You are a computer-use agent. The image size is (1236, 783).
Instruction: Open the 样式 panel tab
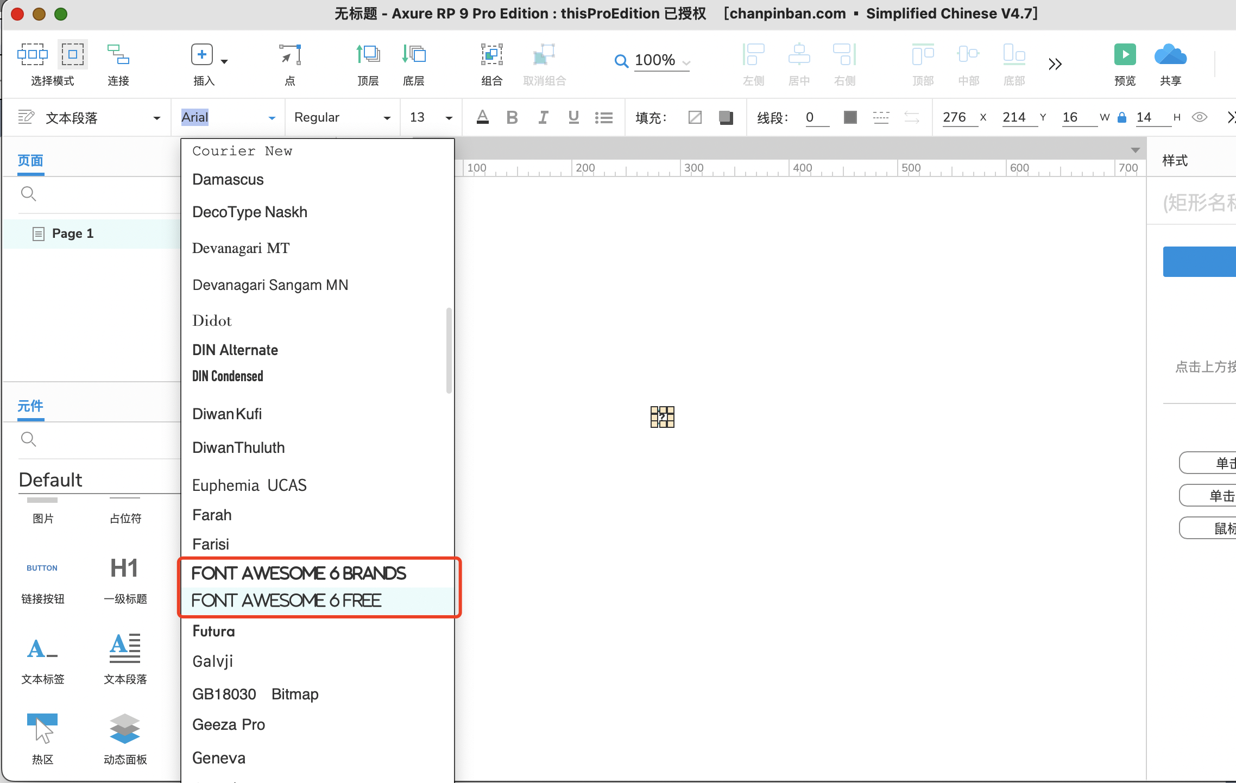[1175, 160]
